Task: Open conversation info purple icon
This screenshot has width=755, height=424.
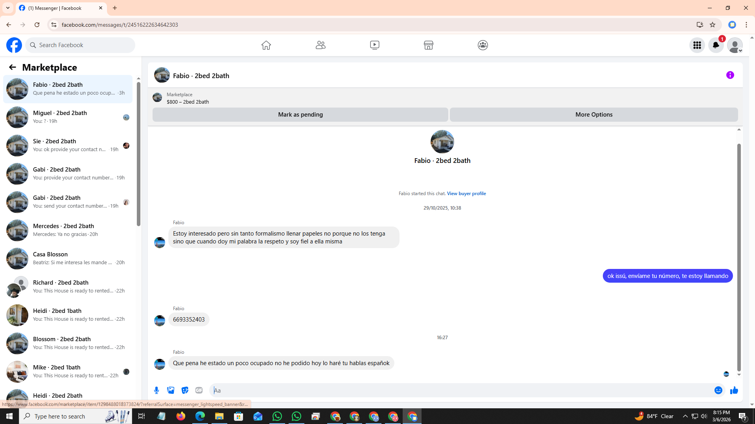Action: [x=730, y=75]
